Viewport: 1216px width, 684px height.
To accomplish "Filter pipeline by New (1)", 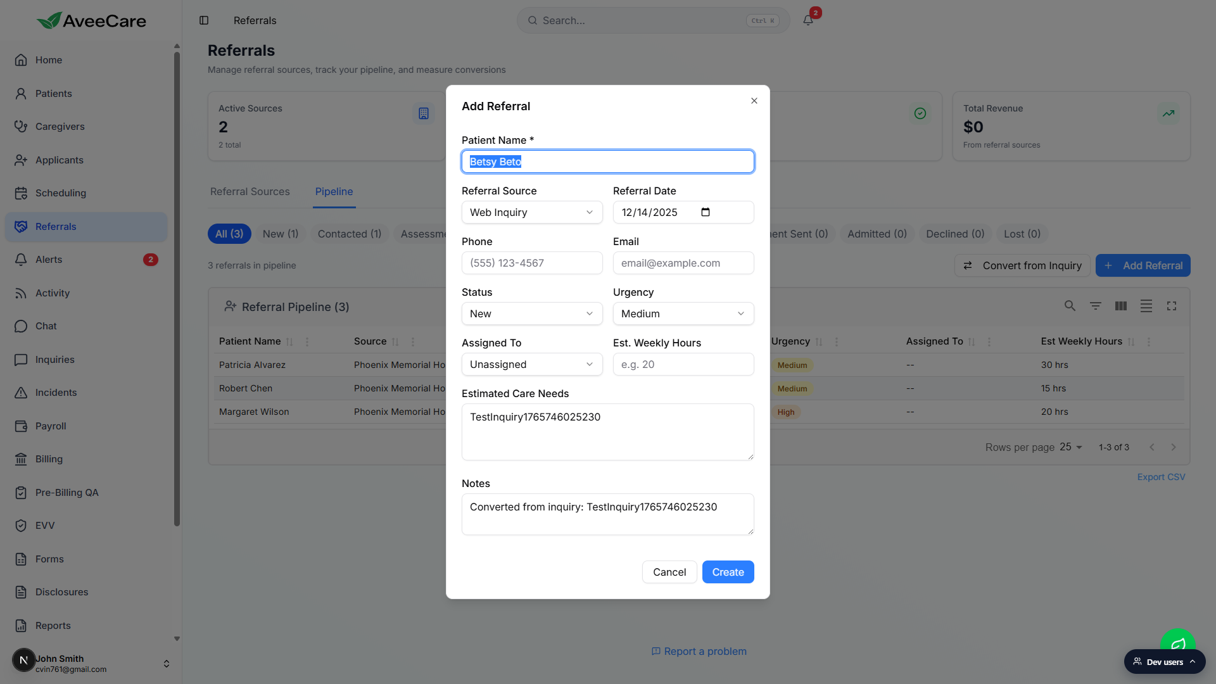I will click(281, 234).
